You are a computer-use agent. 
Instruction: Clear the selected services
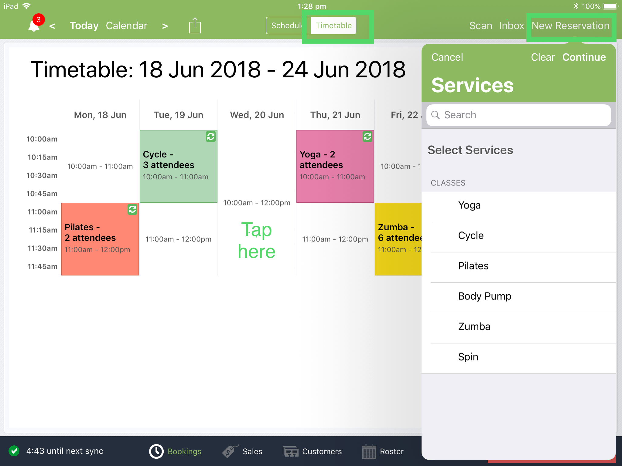(x=543, y=57)
